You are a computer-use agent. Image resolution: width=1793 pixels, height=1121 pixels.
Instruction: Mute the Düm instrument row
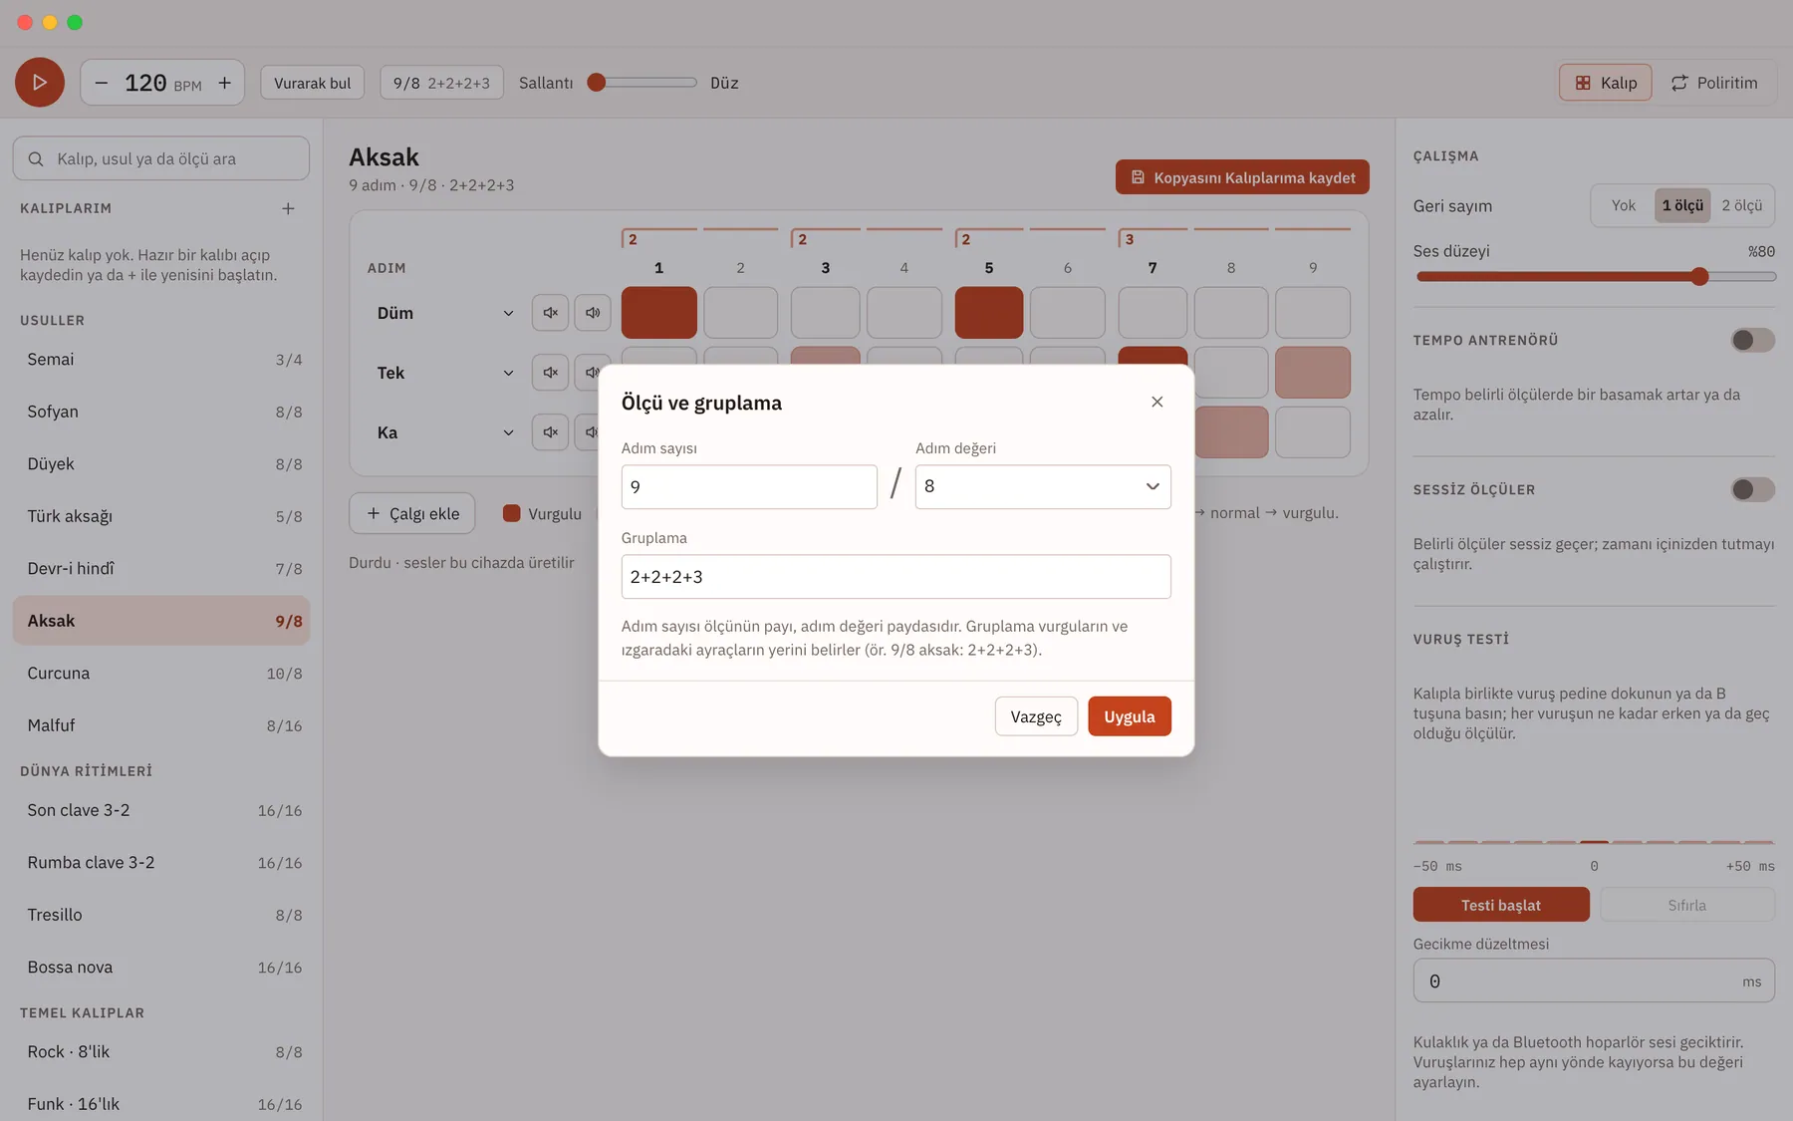(550, 313)
